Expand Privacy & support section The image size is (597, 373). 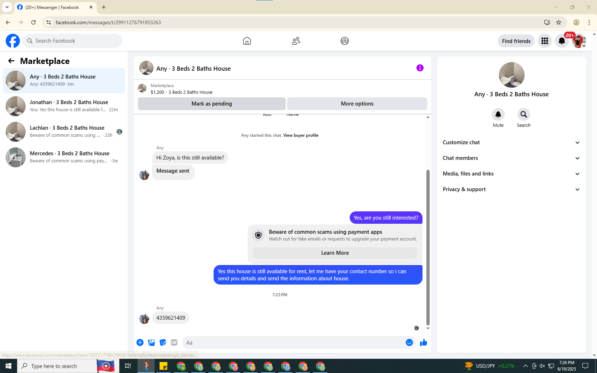point(511,189)
